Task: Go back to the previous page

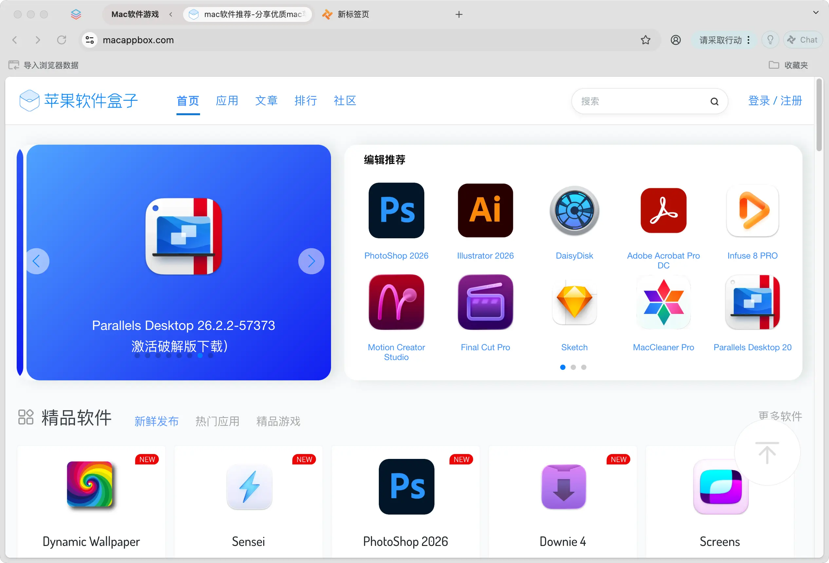Action: click(x=15, y=40)
